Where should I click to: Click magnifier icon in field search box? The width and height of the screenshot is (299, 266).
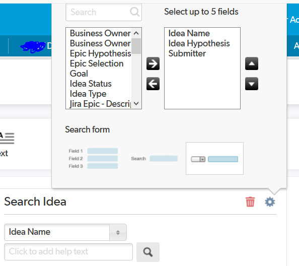(134, 12)
